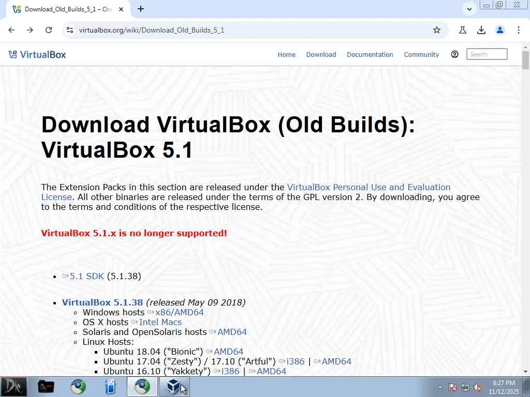Viewport: 530px width, 397px height.
Task: Open Chrome Labs flask icon
Action: [463, 30]
